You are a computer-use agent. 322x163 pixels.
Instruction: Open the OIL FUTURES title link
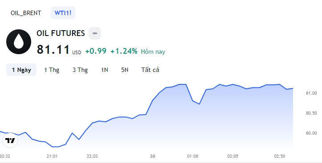coord(61,33)
